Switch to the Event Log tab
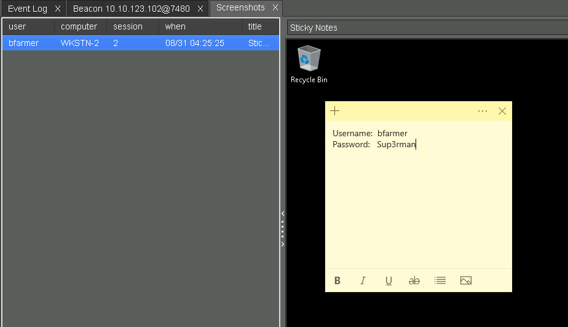This screenshot has width=568, height=327. (28, 9)
